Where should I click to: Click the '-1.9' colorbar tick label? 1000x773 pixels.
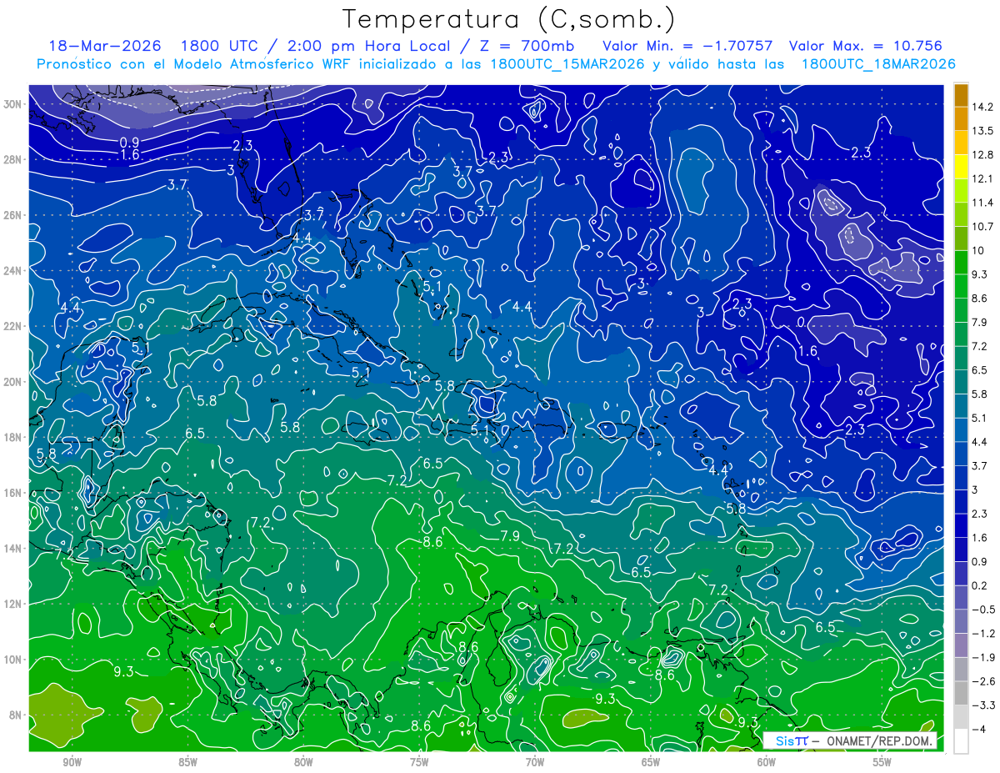(982, 657)
